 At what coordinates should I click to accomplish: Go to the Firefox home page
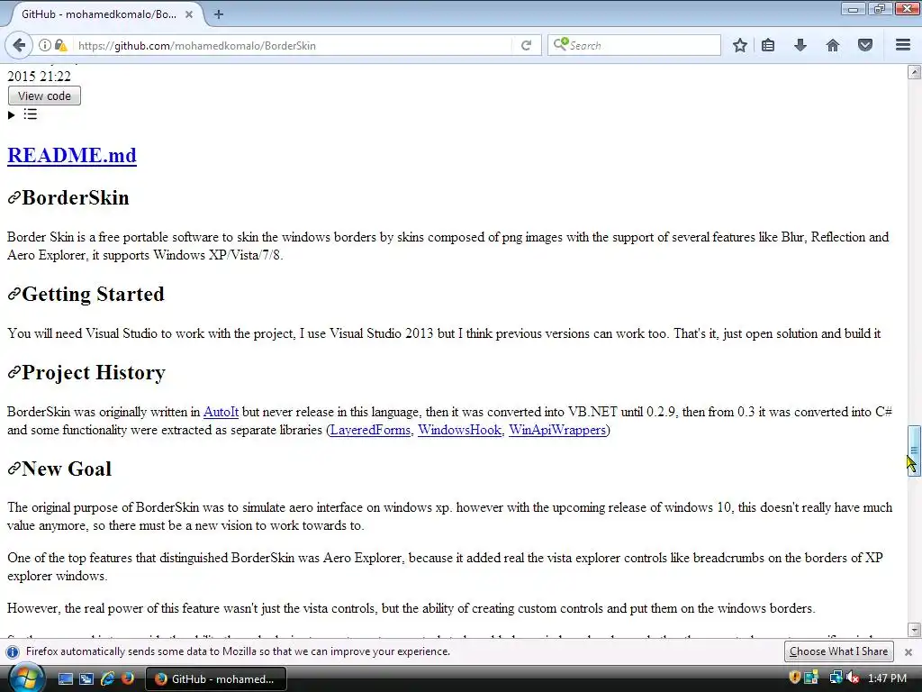tap(833, 45)
